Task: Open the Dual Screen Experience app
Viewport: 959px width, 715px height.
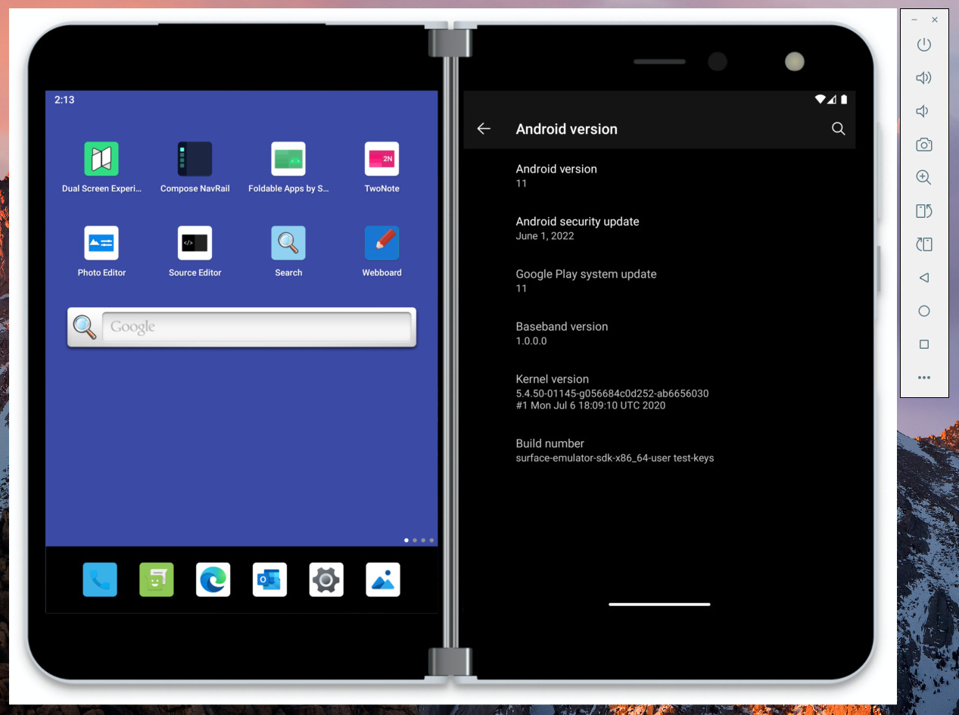Action: coord(101,160)
